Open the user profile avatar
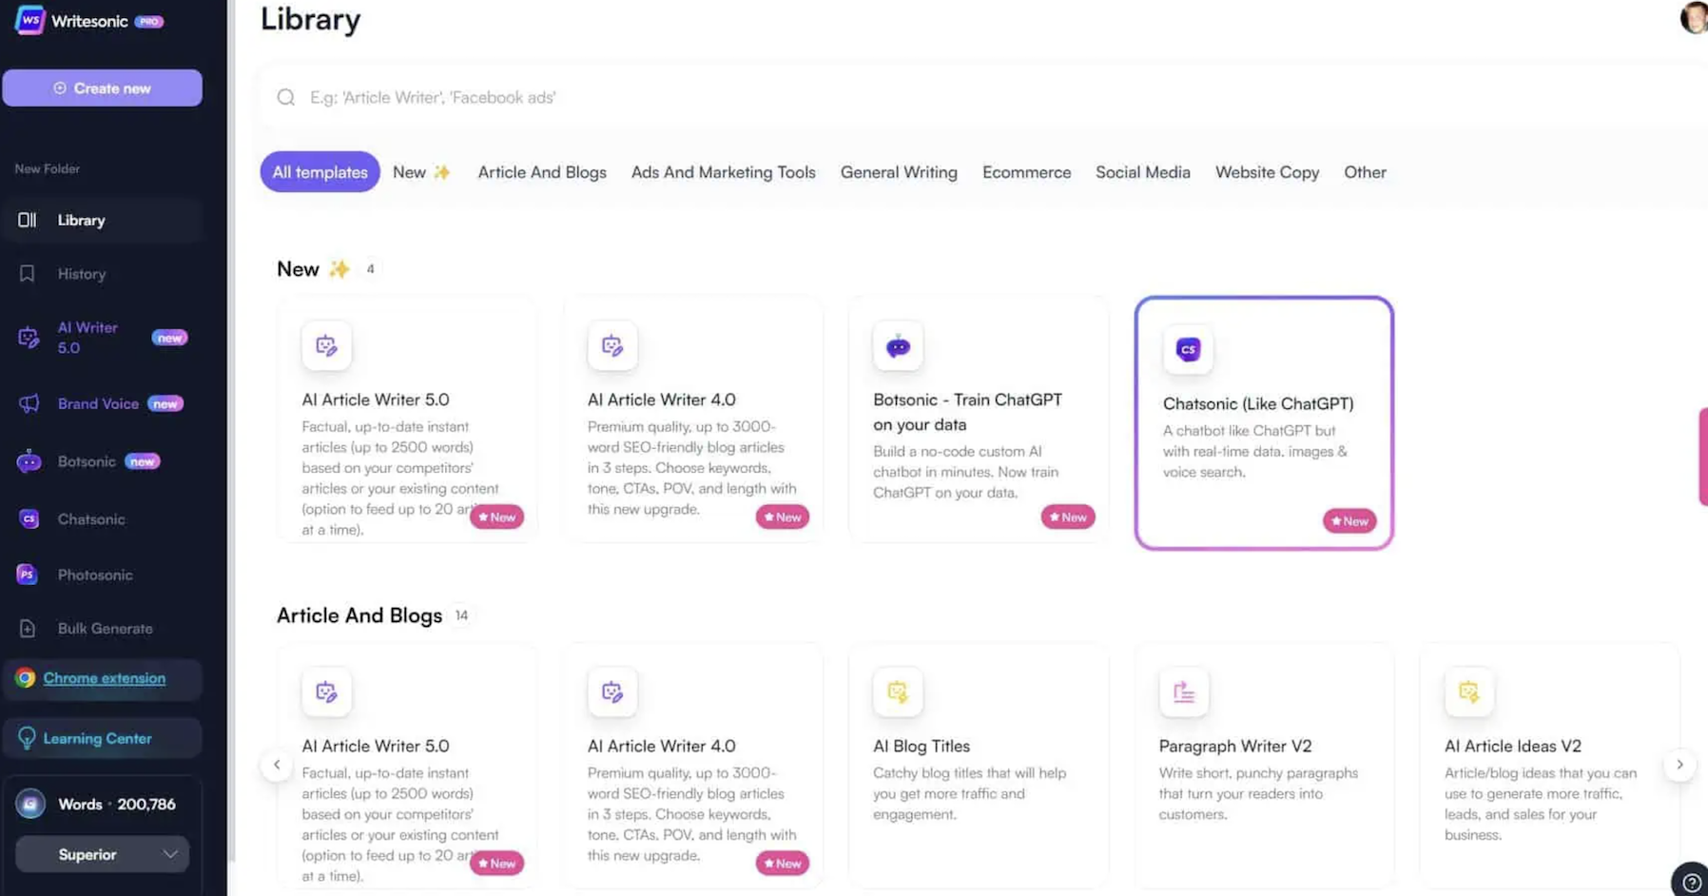This screenshot has width=1708, height=896. click(x=1694, y=17)
